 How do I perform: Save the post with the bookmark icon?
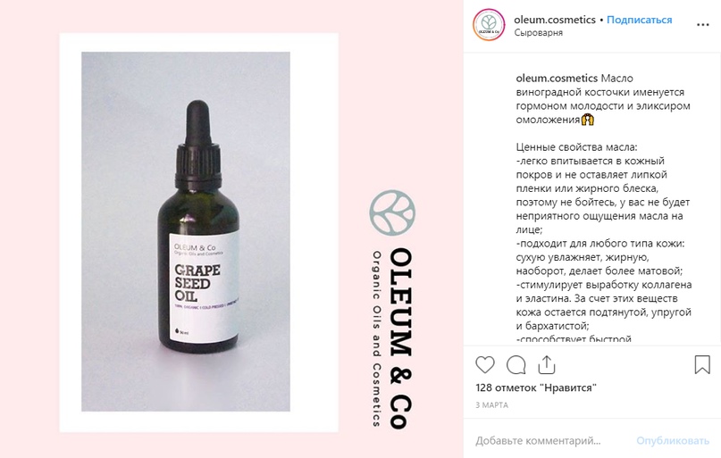click(702, 365)
